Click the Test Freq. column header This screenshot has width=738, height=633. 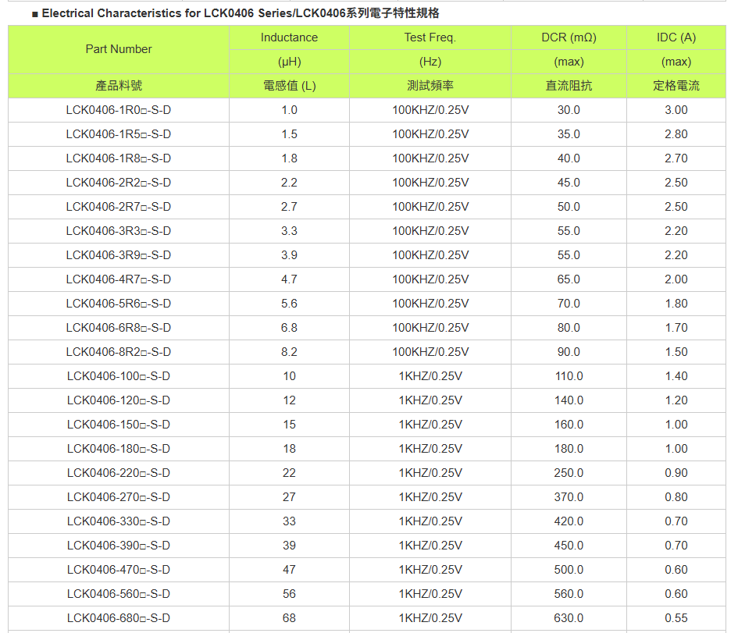tap(430, 37)
